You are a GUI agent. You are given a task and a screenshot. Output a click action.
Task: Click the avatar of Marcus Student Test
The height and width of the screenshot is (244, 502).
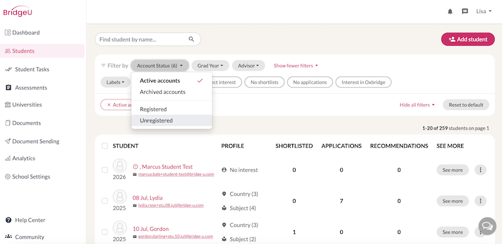tap(120, 166)
